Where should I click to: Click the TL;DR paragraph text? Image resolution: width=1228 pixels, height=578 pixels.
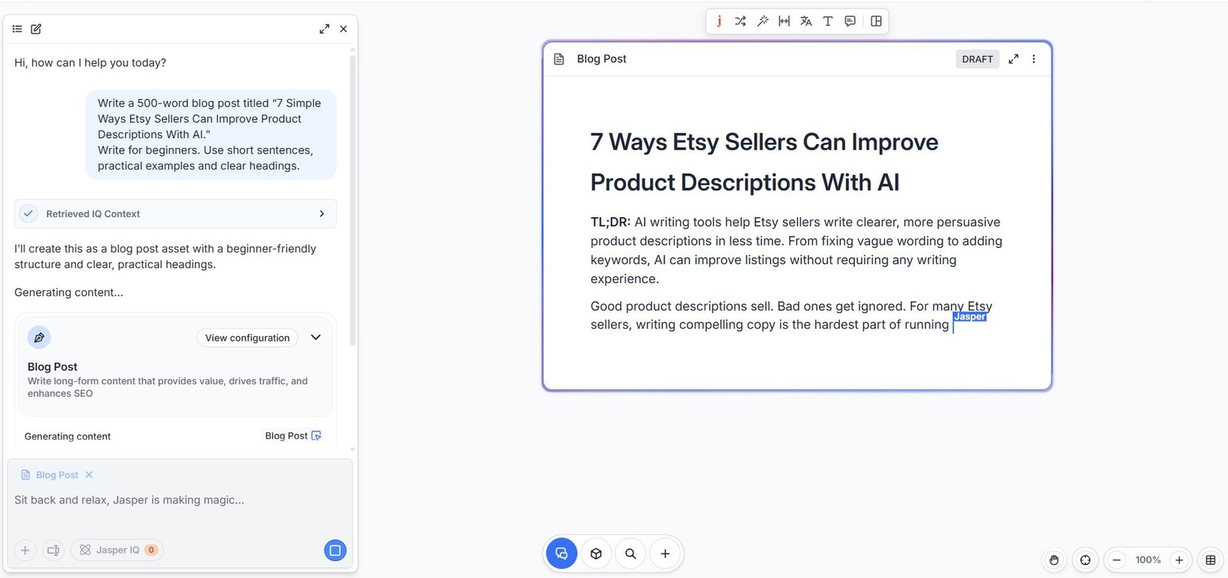[x=796, y=250]
